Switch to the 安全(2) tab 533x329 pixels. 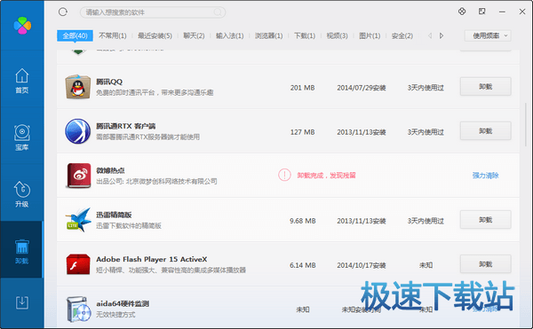tap(402, 35)
